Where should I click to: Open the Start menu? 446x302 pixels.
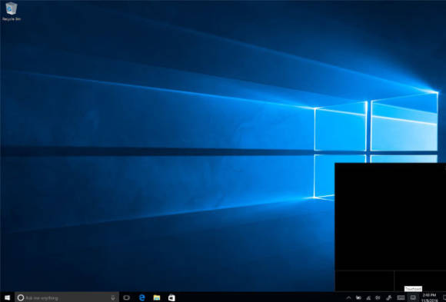(x=8, y=297)
